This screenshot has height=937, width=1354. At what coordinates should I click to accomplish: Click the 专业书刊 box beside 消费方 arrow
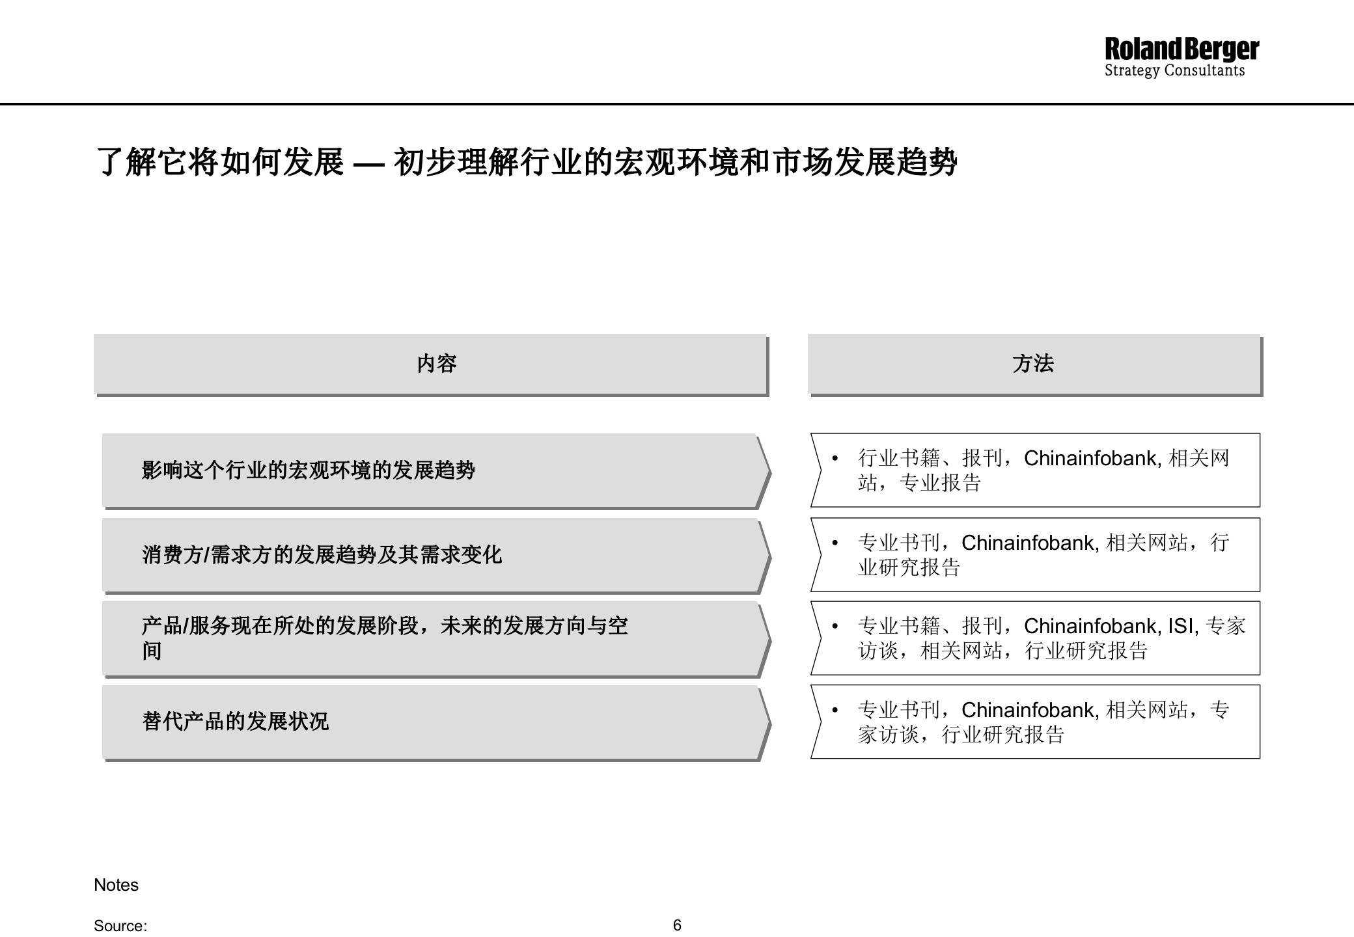point(1035,554)
